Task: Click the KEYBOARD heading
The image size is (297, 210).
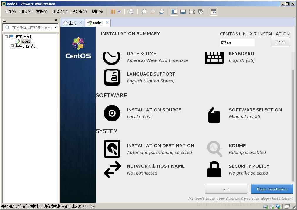Action: [x=241, y=54]
